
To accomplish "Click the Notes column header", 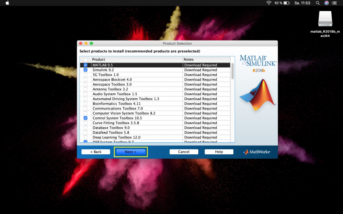I will pyautogui.click(x=206, y=60).
